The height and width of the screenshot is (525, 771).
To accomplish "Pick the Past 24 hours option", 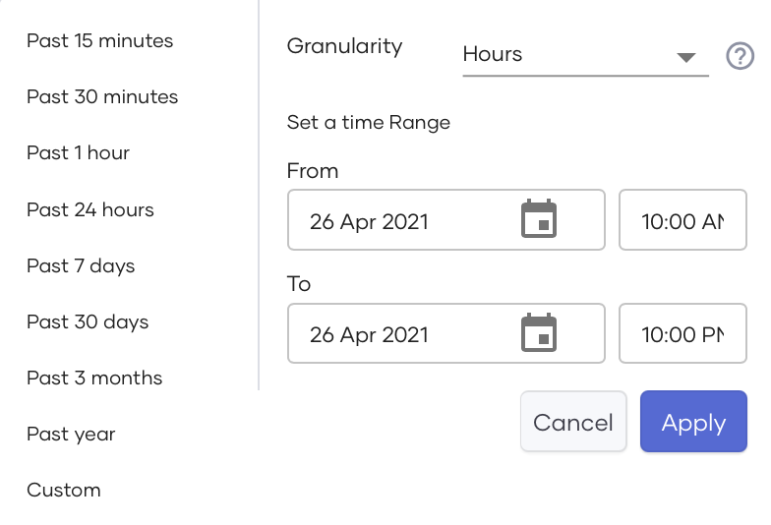I will coord(90,209).
